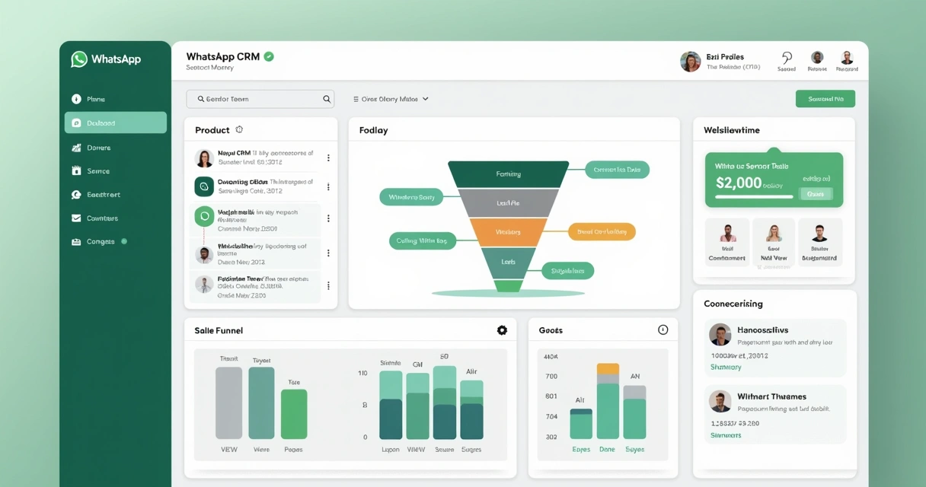Select the grey segment of the funnel chart
926x487 pixels.
pos(508,203)
